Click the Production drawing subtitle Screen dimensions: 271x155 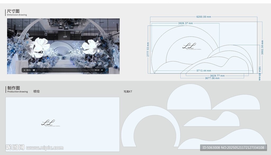17,92
